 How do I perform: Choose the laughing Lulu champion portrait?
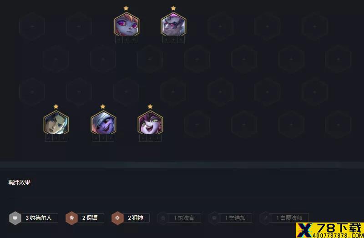(150, 122)
